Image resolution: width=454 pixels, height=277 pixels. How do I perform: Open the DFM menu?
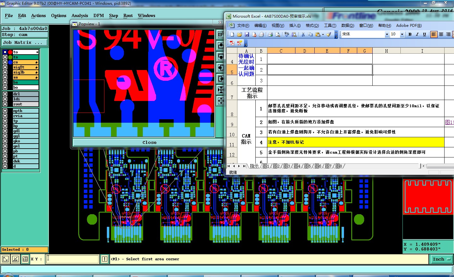[x=98, y=15]
